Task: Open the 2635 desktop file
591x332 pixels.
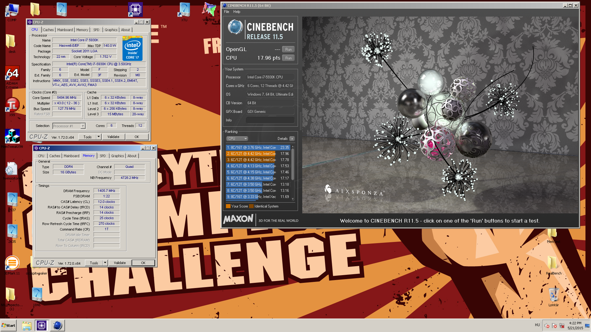Action: point(12,234)
